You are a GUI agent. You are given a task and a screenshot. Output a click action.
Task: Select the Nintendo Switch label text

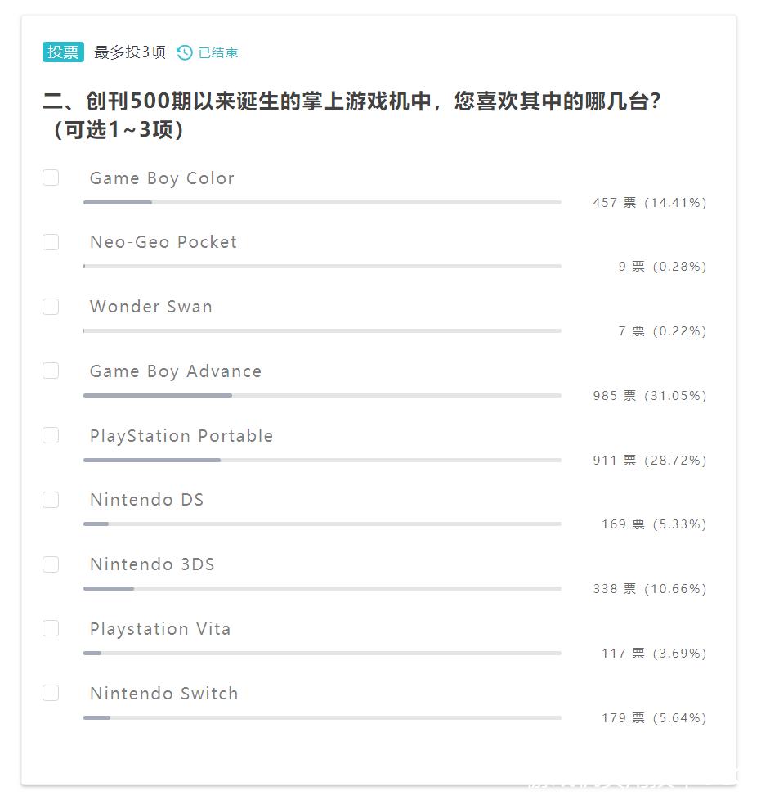[x=163, y=693]
